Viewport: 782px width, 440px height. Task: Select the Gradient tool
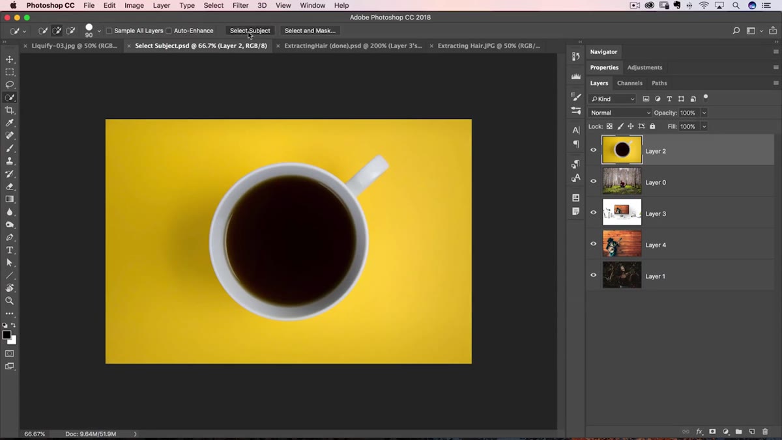[x=10, y=199]
